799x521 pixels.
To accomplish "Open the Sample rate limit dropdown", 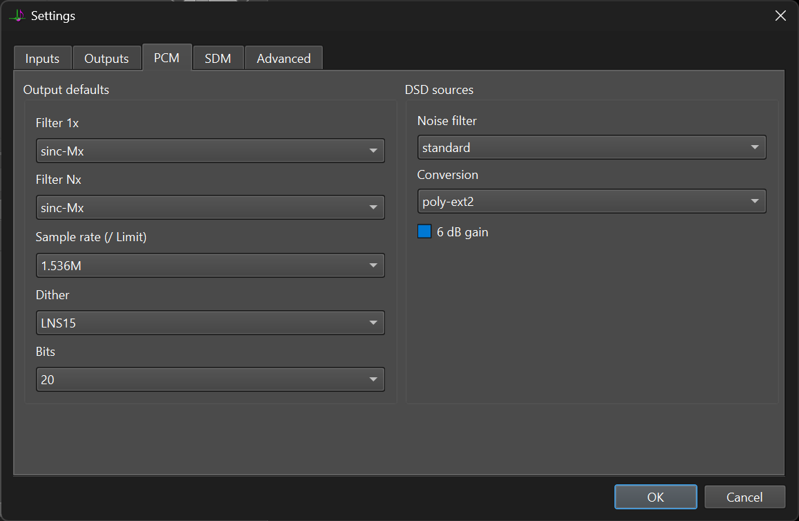I will coord(210,265).
